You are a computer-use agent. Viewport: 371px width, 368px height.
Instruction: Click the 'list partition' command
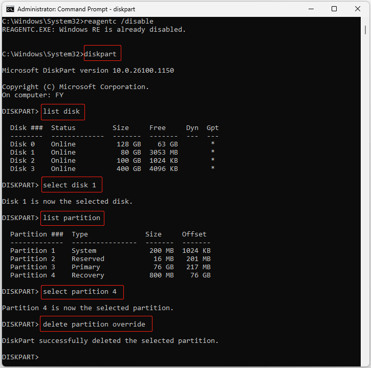(x=72, y=218)
